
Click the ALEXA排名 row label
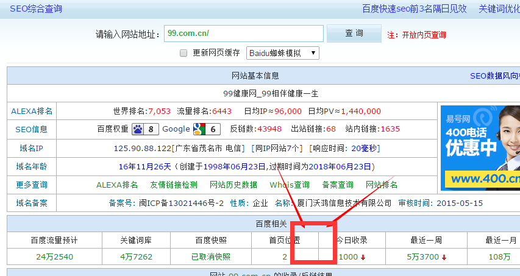pos(32,111)
